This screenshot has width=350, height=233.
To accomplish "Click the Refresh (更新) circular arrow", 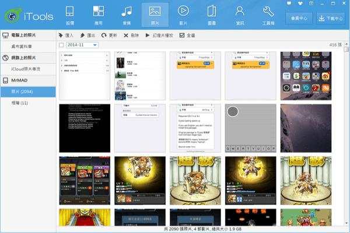I will click(104, 35).
